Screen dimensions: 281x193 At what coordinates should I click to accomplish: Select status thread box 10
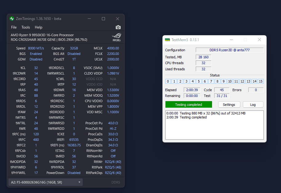pyautogui.click(x=230, y=81)
